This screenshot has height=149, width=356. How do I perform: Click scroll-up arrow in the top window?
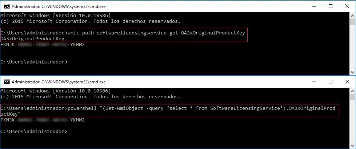tap(352, 15)
